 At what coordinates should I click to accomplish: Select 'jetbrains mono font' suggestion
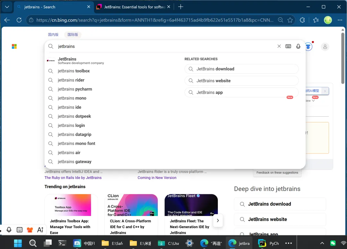[x=113, y=144]
